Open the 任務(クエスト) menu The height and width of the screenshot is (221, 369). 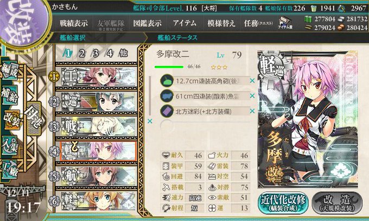click(x=258, y=23)
